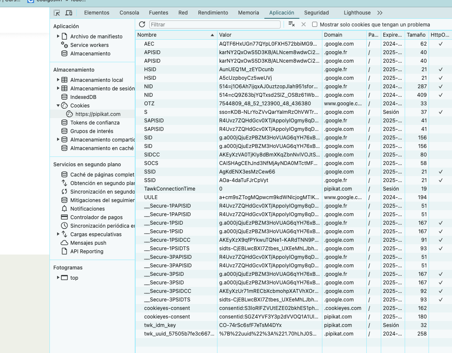Click the Almacenamiento de sesión table icon
This screenshot has width=452, height=353.
point(64,89)
